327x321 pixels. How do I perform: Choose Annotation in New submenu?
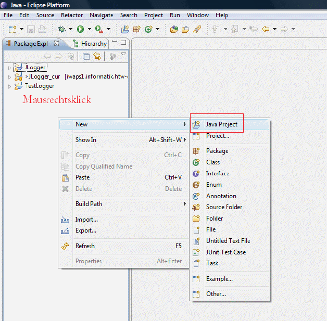[230, 196]
